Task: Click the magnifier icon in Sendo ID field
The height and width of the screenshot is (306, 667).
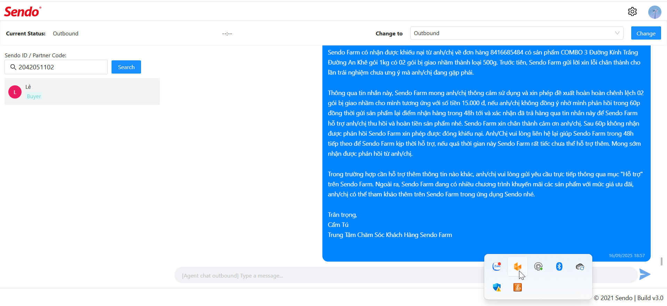Action: point(13,67)
